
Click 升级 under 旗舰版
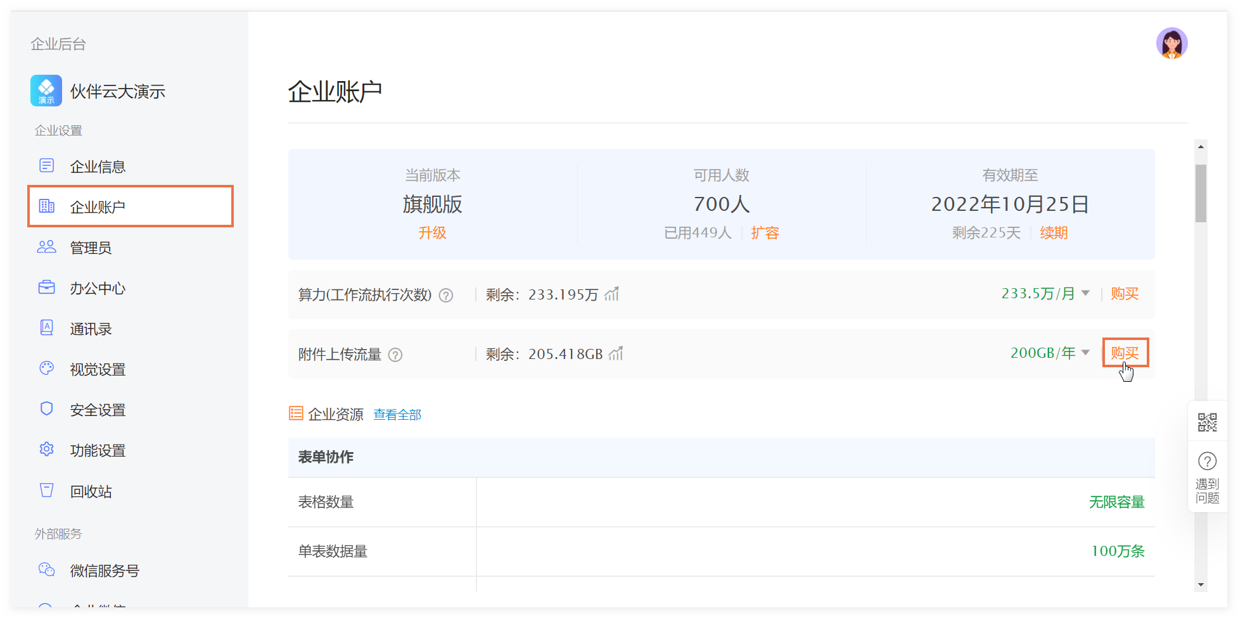432,233
